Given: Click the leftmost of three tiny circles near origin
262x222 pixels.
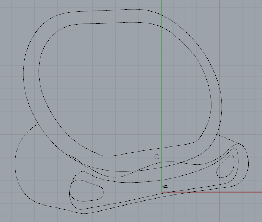Looking at the screenshot, I should pyautogui.click(x=163, y=187).
